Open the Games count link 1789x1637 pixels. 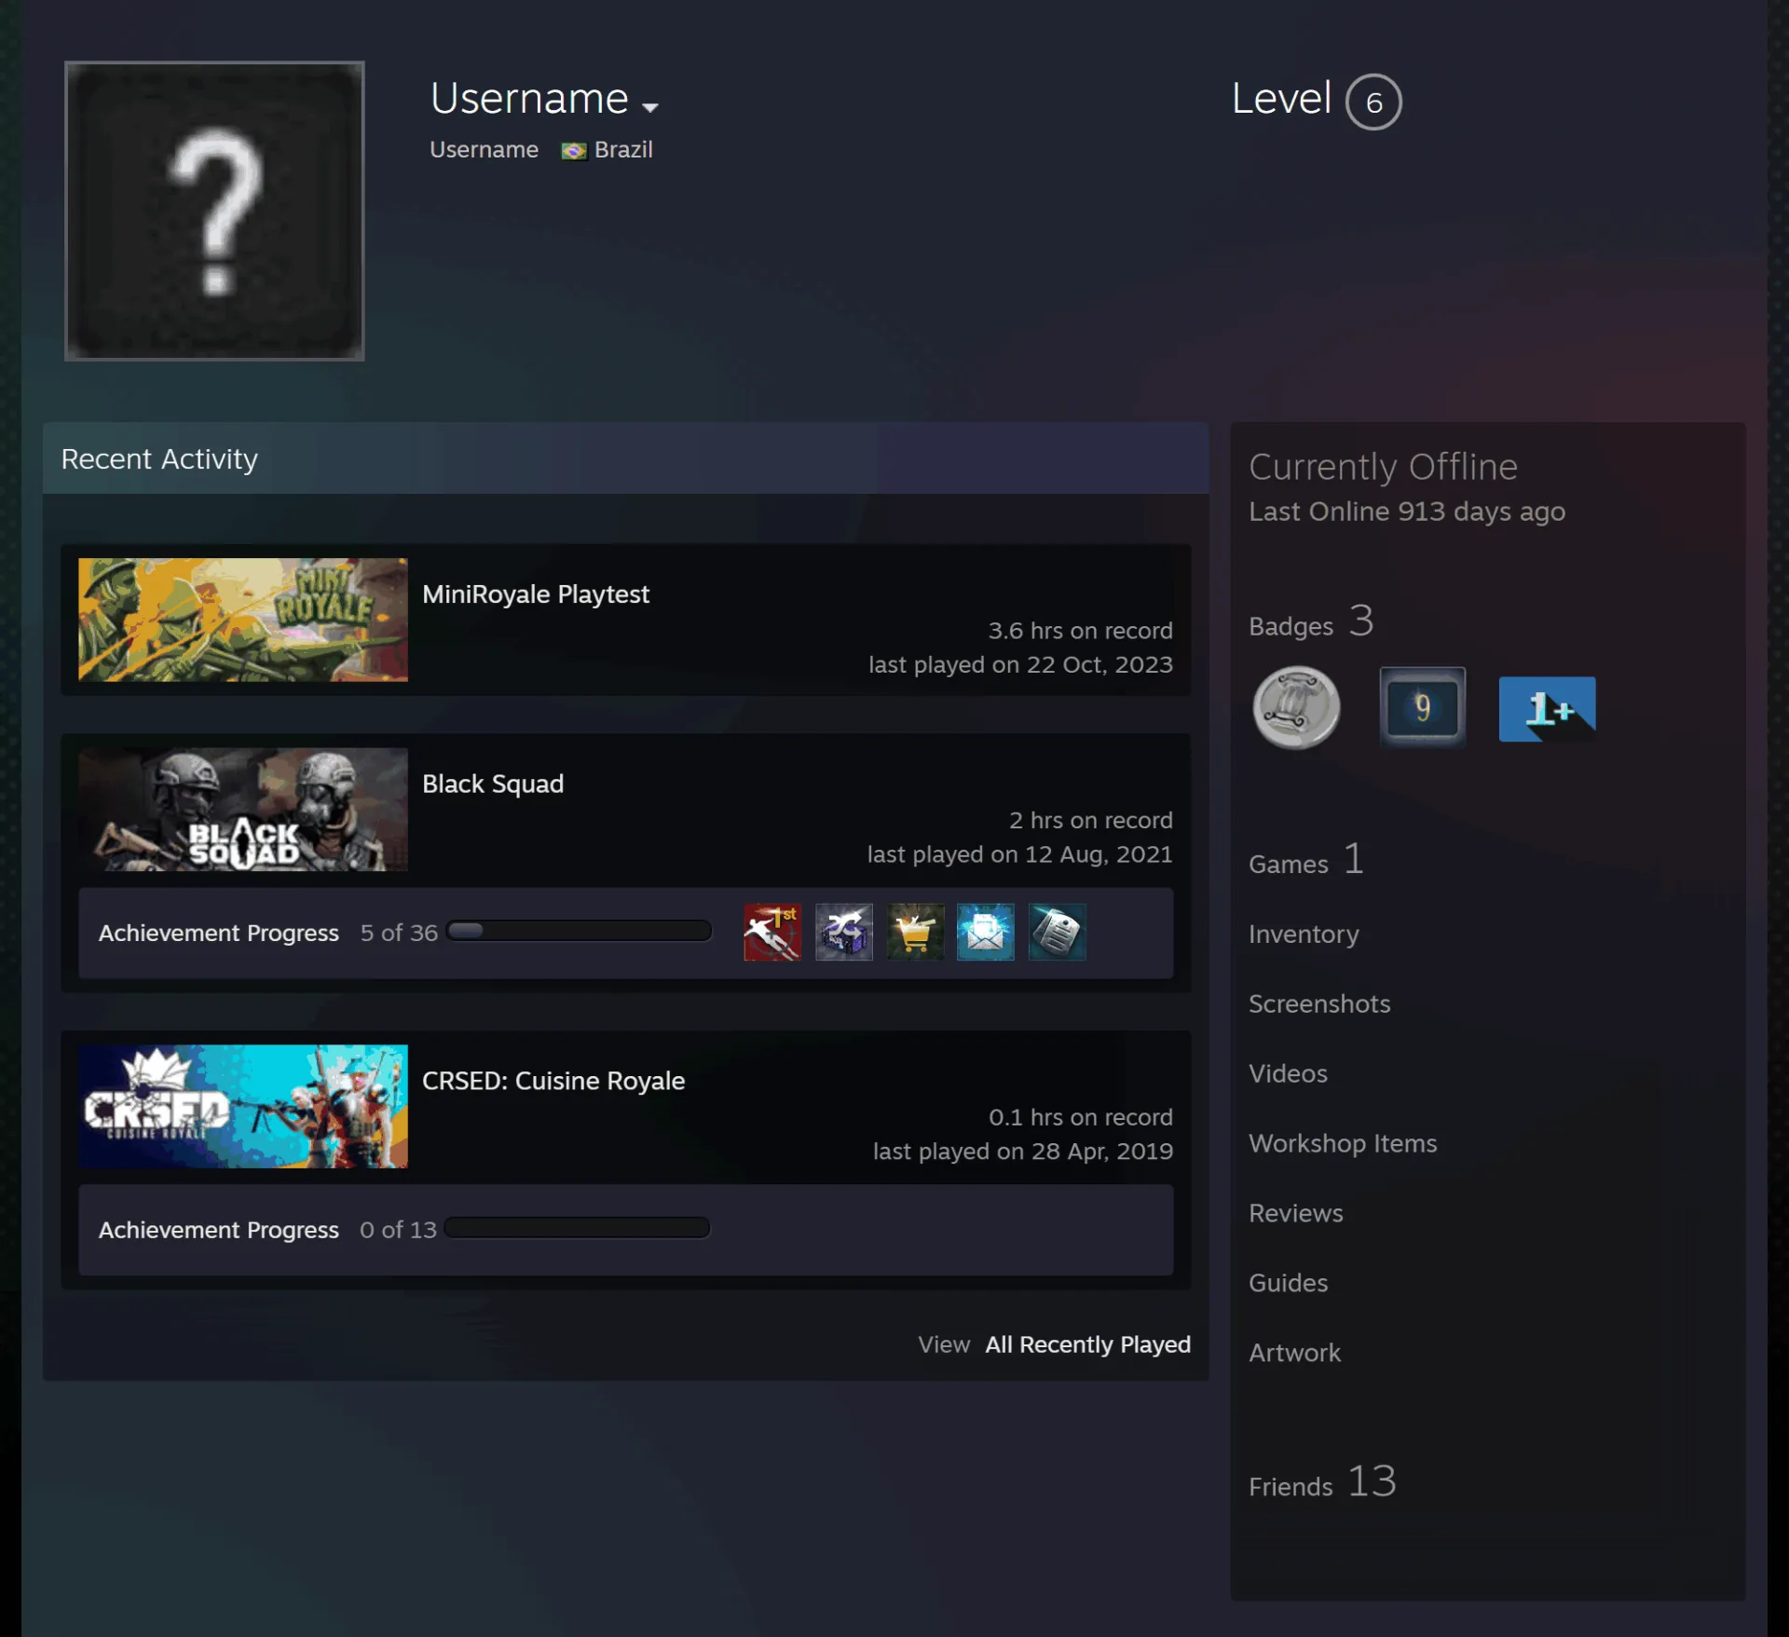[x=1306, y=859]
